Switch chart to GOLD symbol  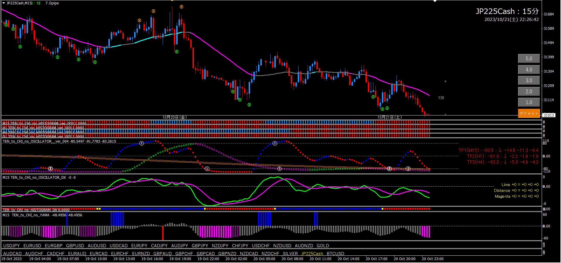point(323,246)
